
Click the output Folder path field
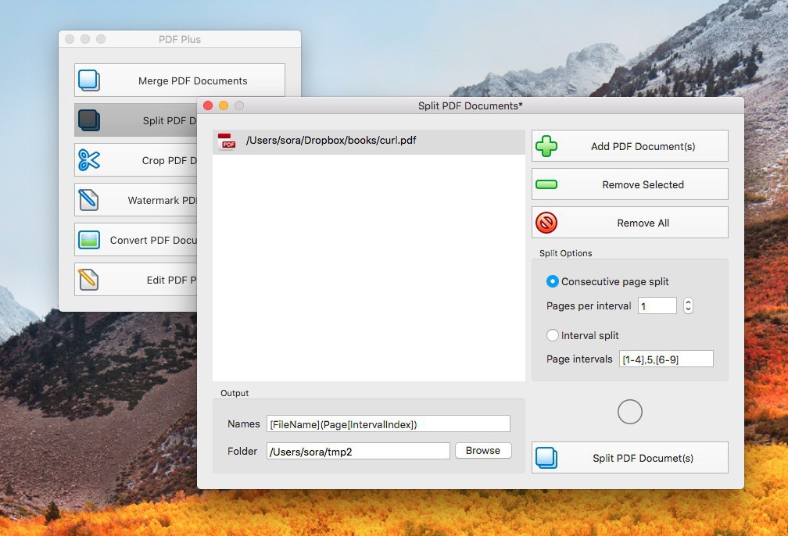pos(358,451)
